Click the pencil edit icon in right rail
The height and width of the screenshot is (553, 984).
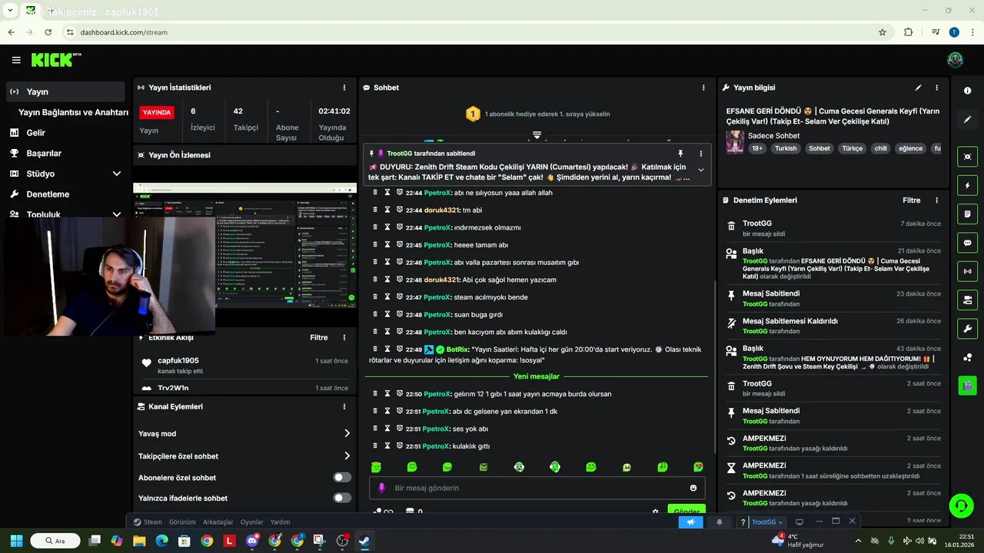[967, 120]
